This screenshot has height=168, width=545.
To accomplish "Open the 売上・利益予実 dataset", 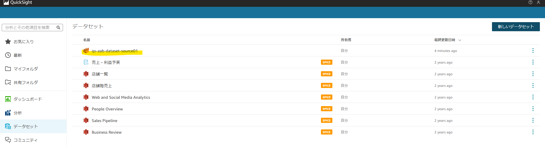I will click(106, 62).
